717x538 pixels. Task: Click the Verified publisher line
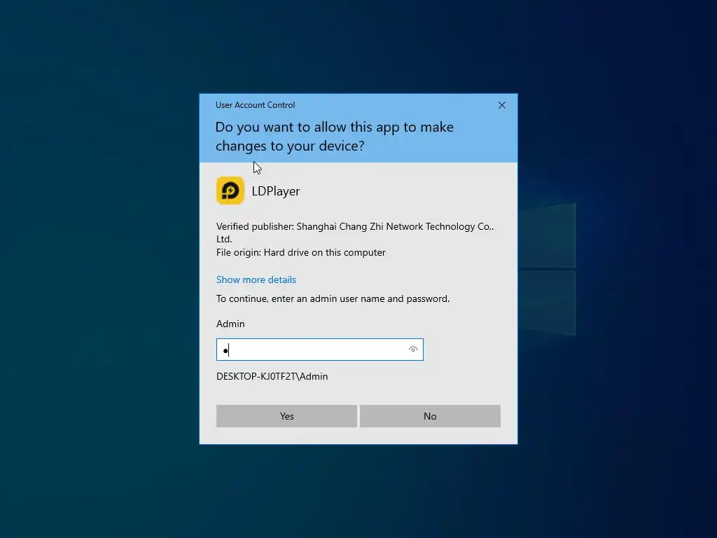pos(355,233)
